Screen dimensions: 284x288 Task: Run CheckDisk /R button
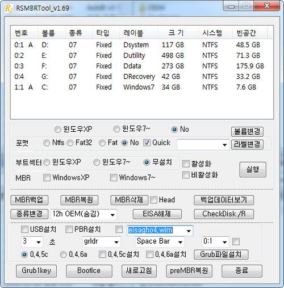[x=224, y=214]
